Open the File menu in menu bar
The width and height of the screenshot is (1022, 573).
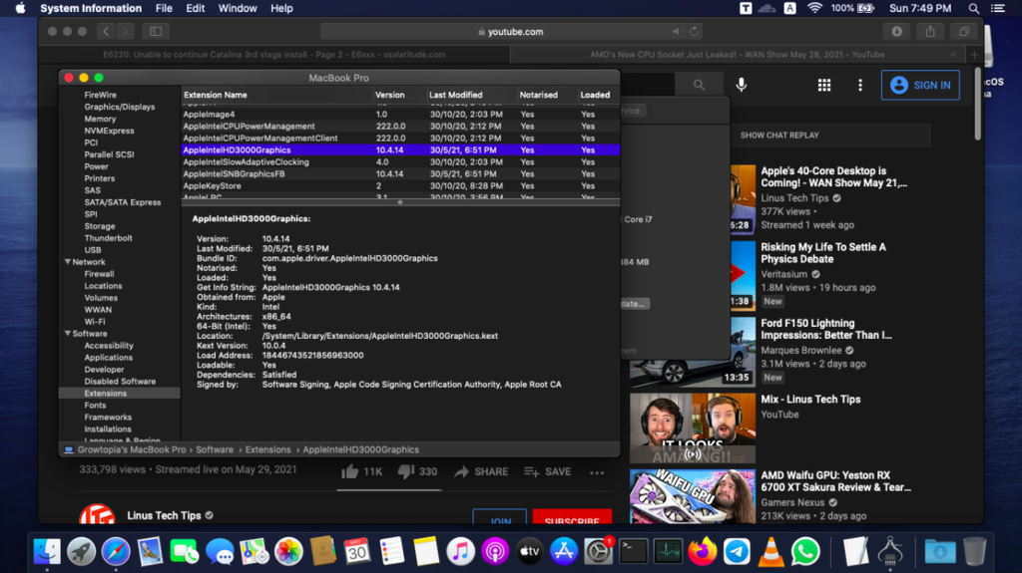coord(164,8)
